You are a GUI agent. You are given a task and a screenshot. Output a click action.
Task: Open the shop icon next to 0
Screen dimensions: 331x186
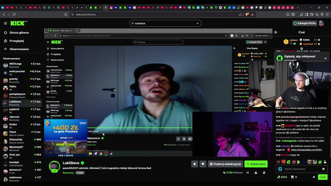tap(292, 177)
